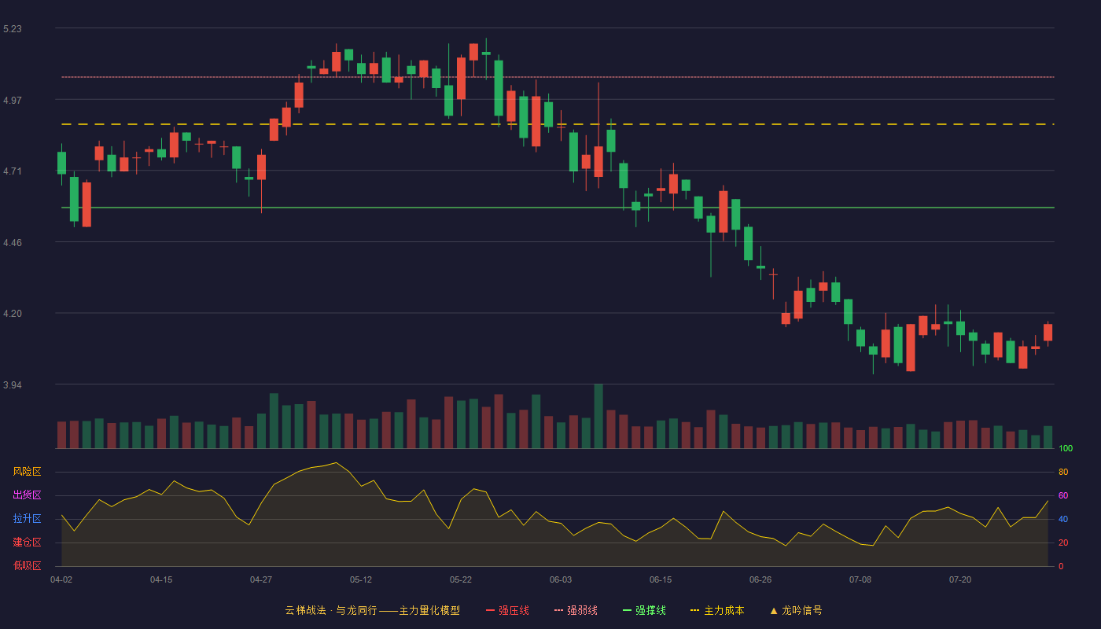Click the 5.23 price axis label

click(13, 29)
